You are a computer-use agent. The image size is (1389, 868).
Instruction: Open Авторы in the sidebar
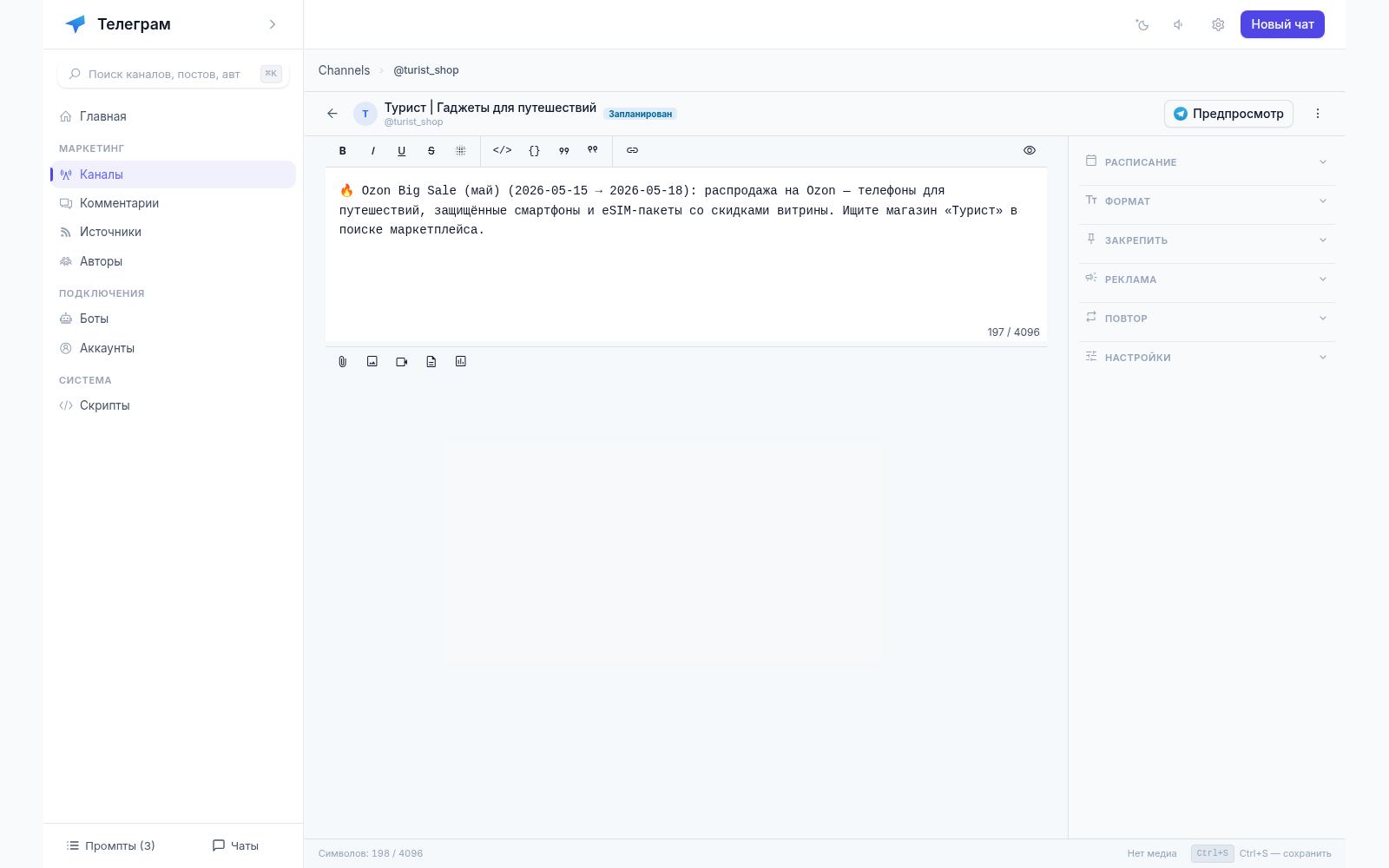173,261
